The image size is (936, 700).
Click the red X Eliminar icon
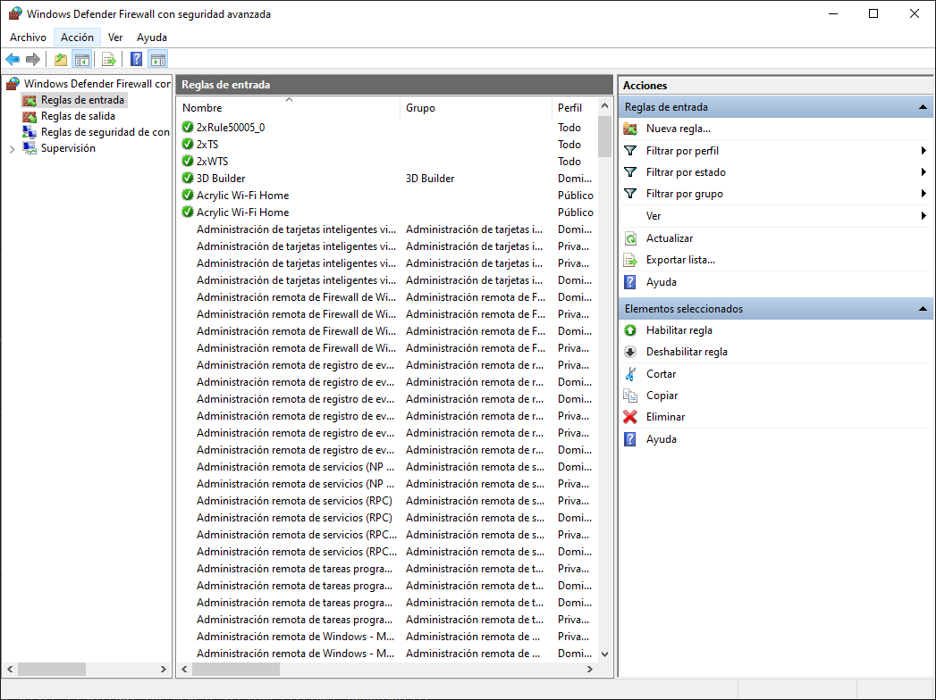tap(629, 417)
